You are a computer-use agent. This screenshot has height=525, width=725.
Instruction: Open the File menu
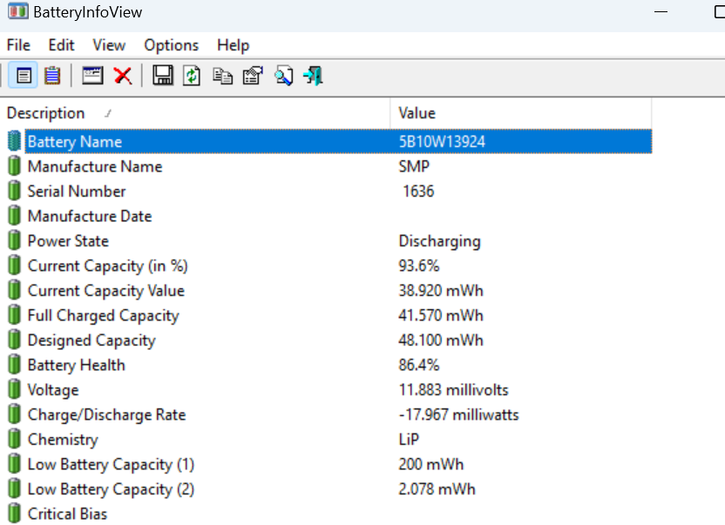[18, 45]
